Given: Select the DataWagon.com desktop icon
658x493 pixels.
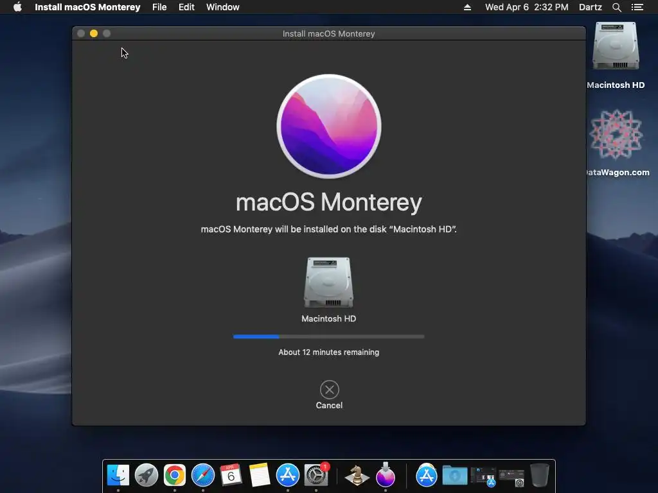Looking at the screenshot, I should (x=616, y=134).
